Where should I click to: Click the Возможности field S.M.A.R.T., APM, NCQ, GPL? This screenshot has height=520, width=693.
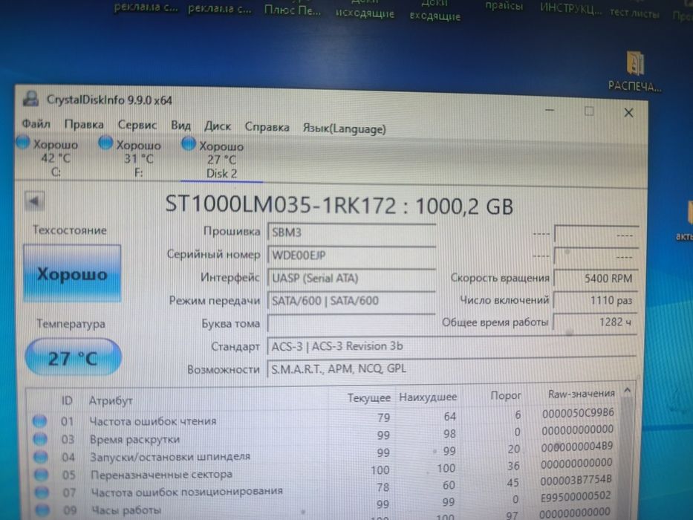(x=452, y=368)
